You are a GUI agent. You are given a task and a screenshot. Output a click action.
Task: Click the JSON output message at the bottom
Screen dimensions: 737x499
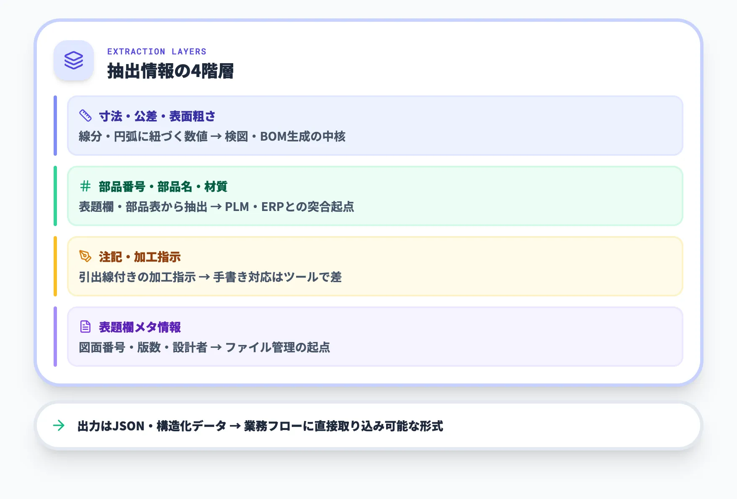tap(260, 427)
